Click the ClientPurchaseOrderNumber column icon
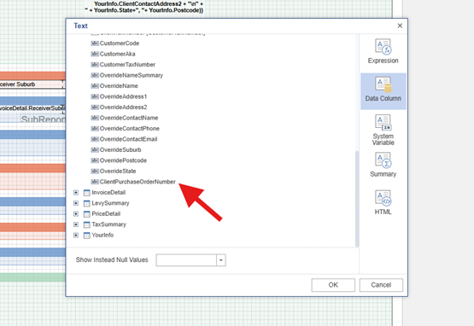The width and height of the screenshot is (474, 326). click(x=95, y=182)
